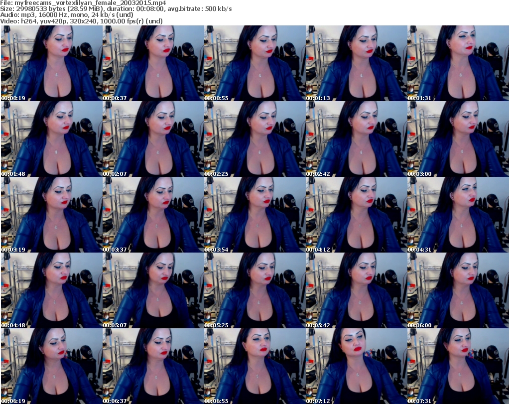Click the File name line ending in .mp4
The height and width of the screenshot is (404, 510).
point(83,3)
